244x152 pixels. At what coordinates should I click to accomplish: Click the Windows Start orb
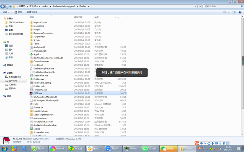pyautogui.click(x=4, y=149)
